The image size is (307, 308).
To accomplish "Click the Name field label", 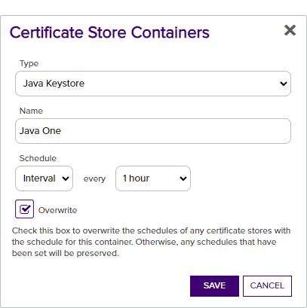I will 31,111.
